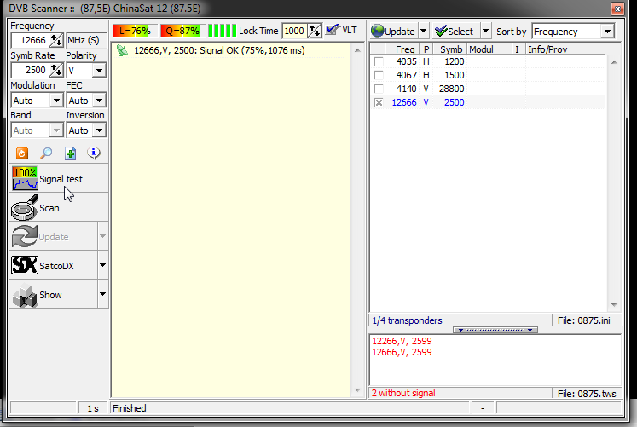Click the 1/4 transponders status text
Image resolution: width=637 pixels, height=427 pixels.
(x=407, y=320)
